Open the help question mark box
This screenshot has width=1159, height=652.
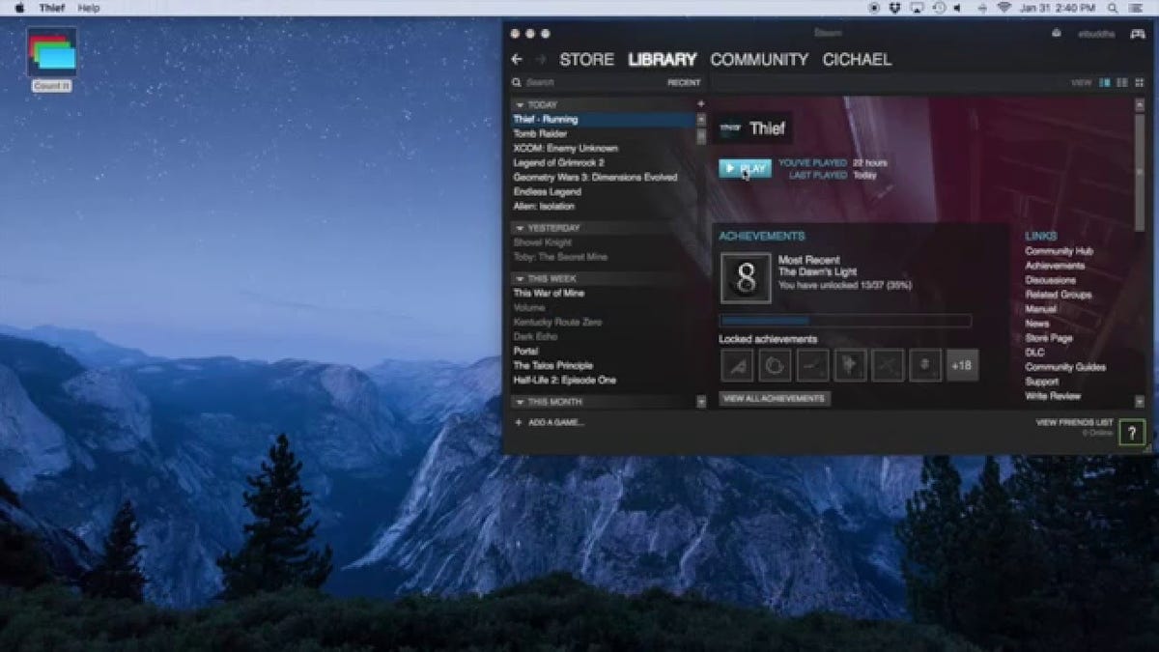coord(1132,433)
